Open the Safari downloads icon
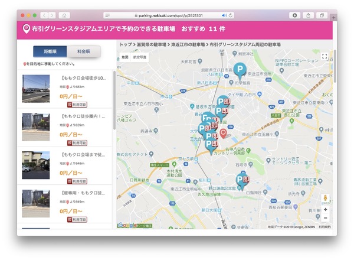 (295, 15)
